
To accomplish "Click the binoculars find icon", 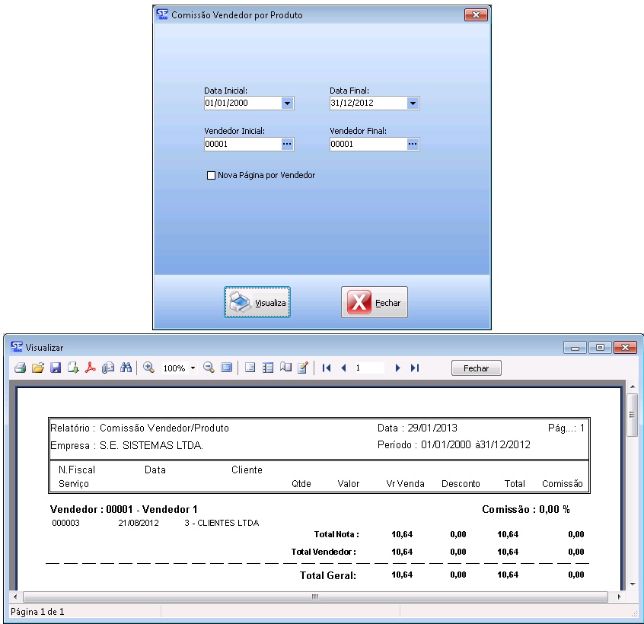I will click(126, 368).
